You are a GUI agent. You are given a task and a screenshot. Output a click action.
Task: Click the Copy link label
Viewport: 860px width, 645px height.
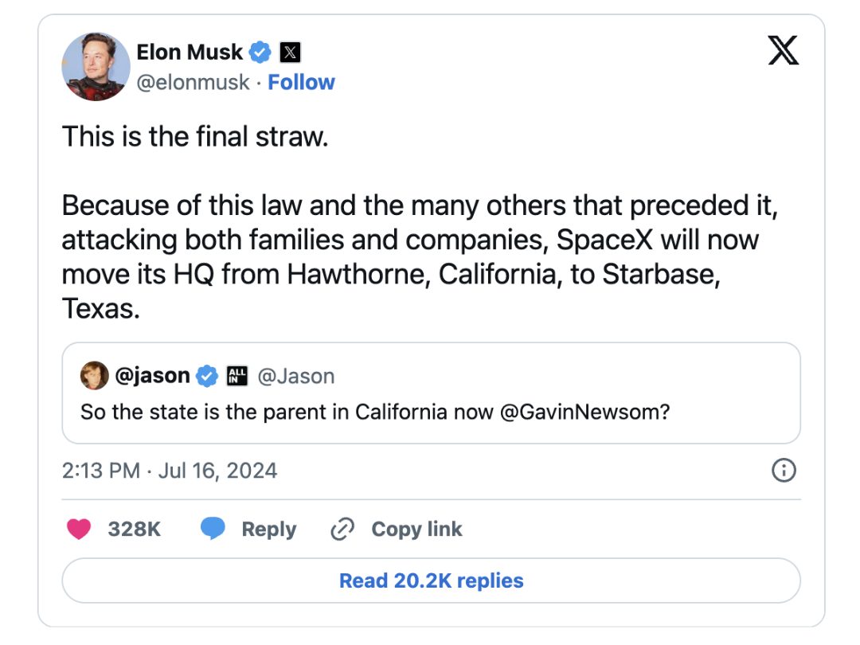[416, 530]
